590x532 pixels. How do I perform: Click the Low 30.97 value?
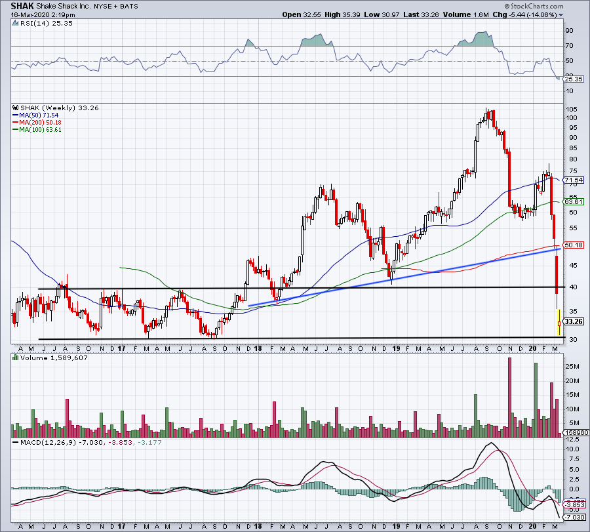coord(382,14)
